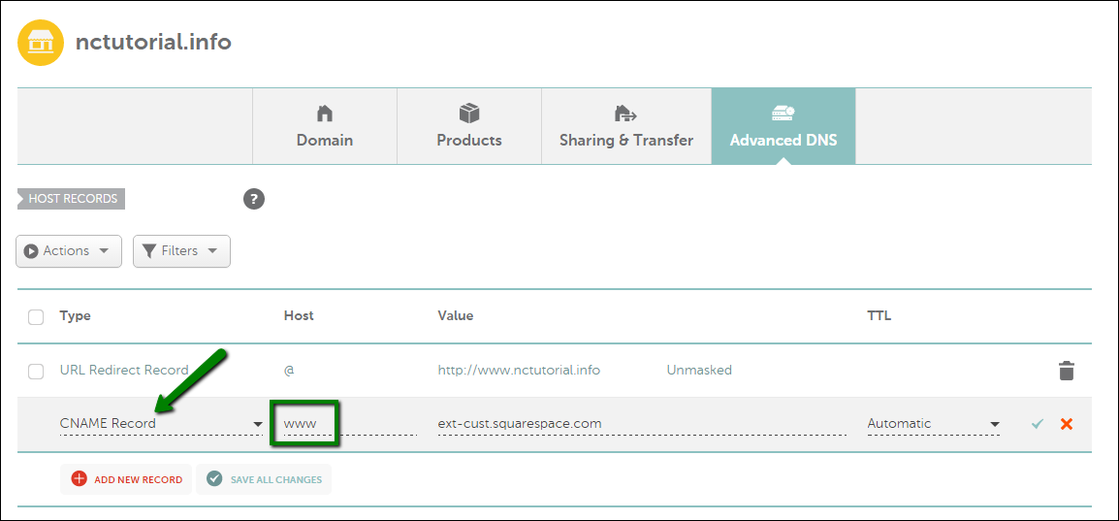Confirm the CNAME record with checkmark icon
Image resolution: width=1119 pixels, height=521 pixels.
tap(1038, 424)
